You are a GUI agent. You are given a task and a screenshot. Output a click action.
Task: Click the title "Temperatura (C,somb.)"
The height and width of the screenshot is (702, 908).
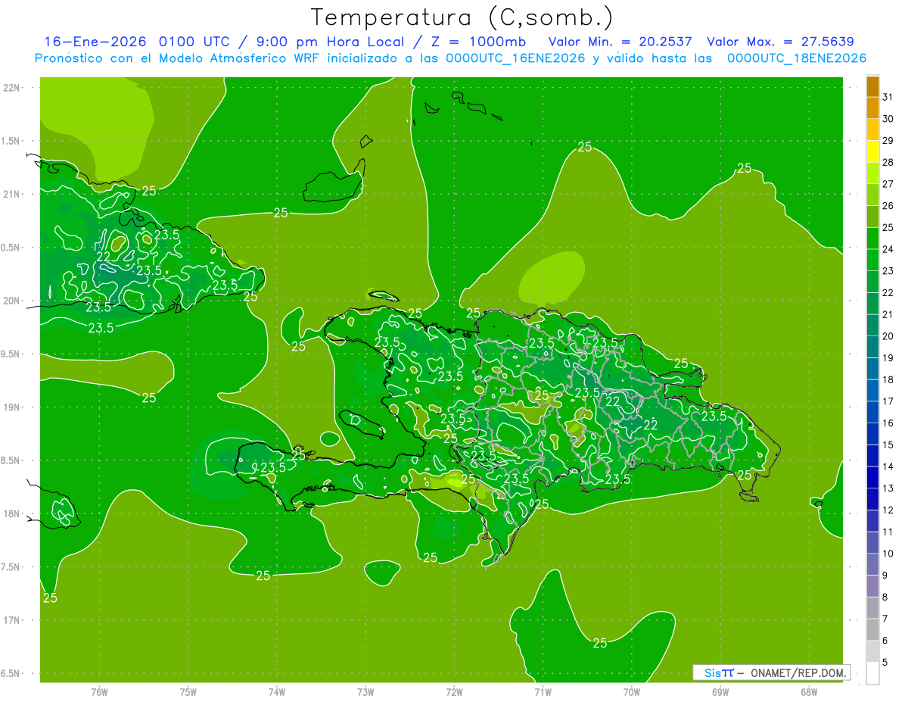462,18
